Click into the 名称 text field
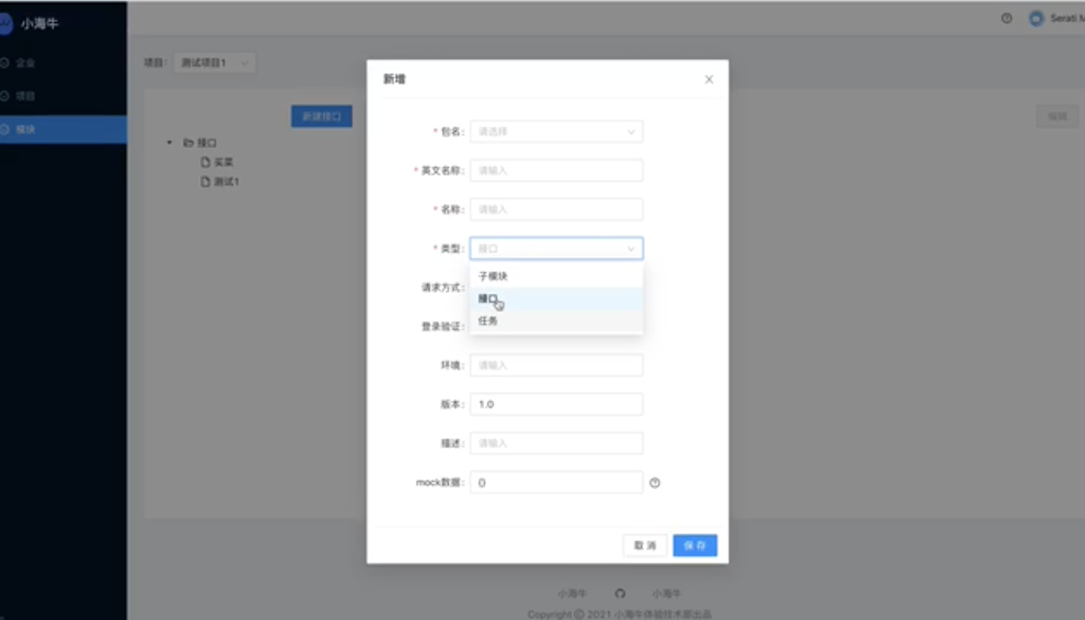This screenshot has width=1085, height=620. [556, 209]
